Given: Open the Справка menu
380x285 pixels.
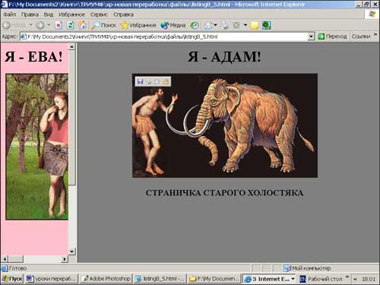Looking at the screenshot, I should [x=123, y=14].
